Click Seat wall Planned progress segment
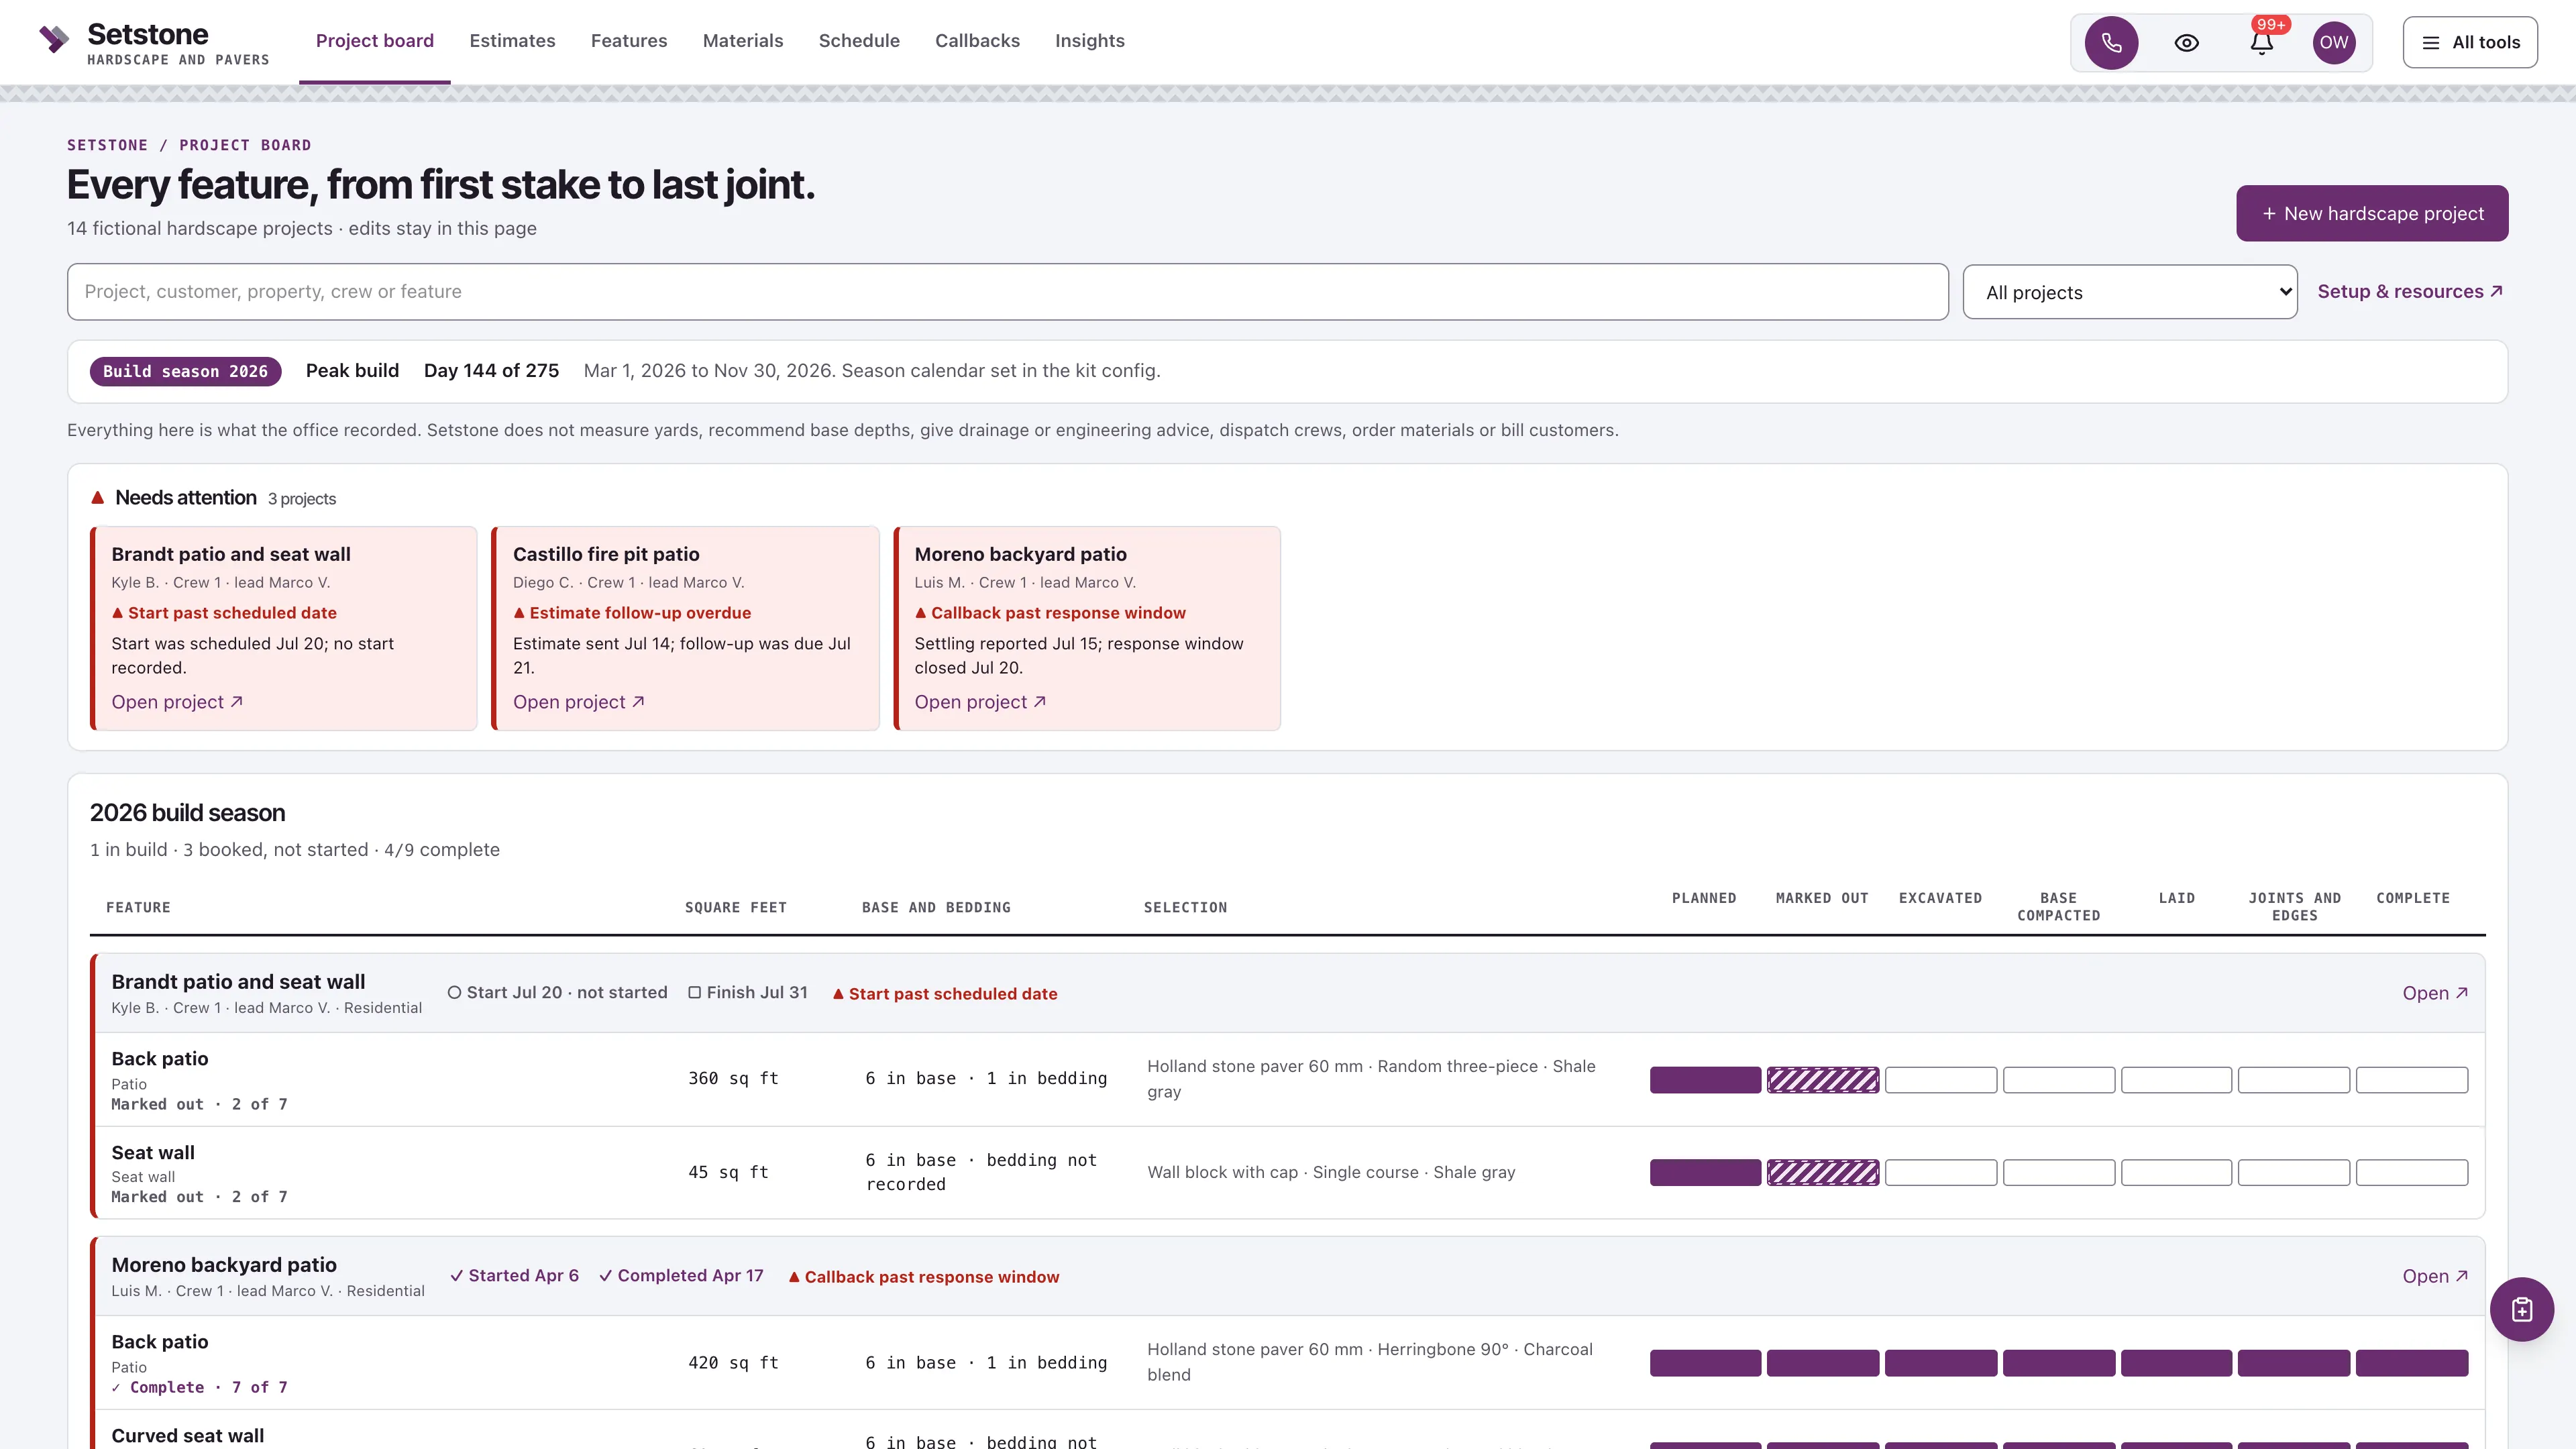The width and height of the screenshot is (2576, 1449). [1705, 1172]
